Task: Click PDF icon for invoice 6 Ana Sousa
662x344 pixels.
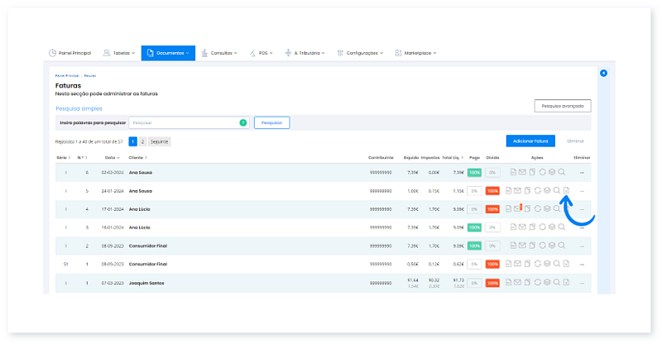Action: tap(512, 172)
